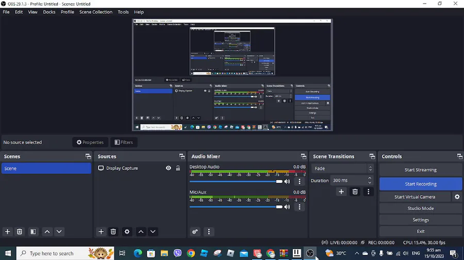Undock the Scene Transitions panel
Screen dimensions: 464x260
[x=372, y=157]
